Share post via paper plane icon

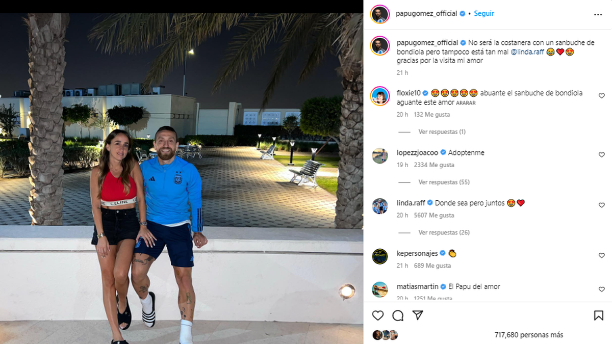[418, 315]
